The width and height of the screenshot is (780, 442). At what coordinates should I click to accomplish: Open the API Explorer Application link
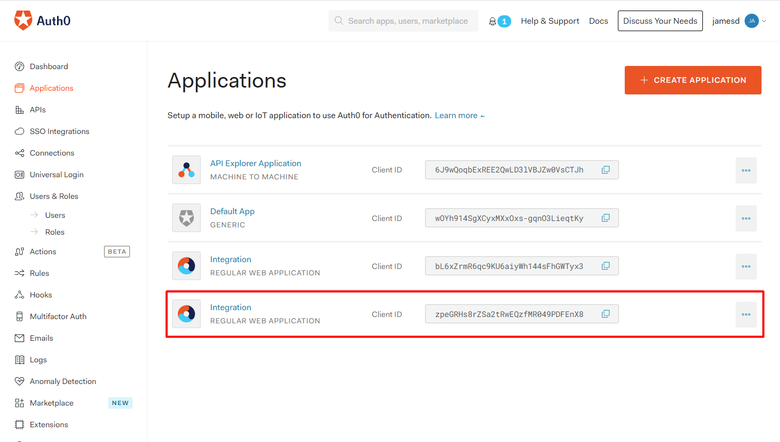[256, 164]
